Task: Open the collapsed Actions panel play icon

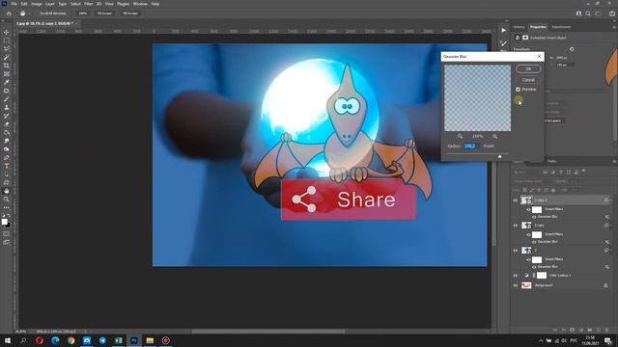Action: point(504,30)
